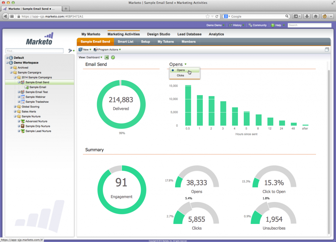Click the Find input field in tree

(34, 51)
